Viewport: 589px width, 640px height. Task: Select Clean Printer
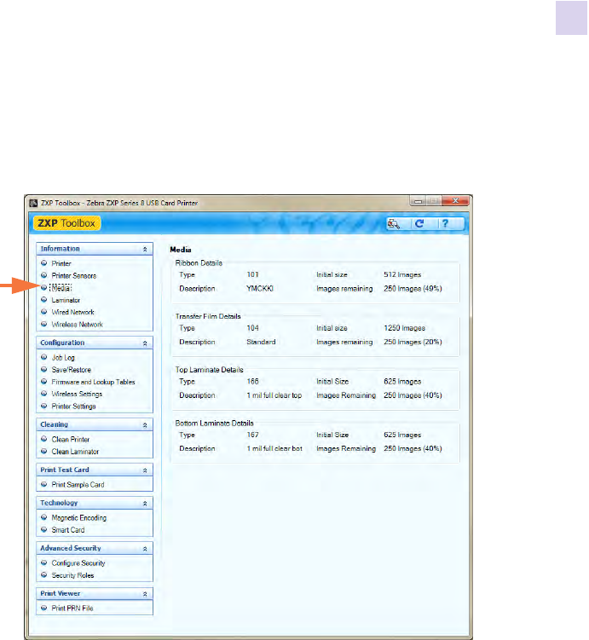point(70,440)
